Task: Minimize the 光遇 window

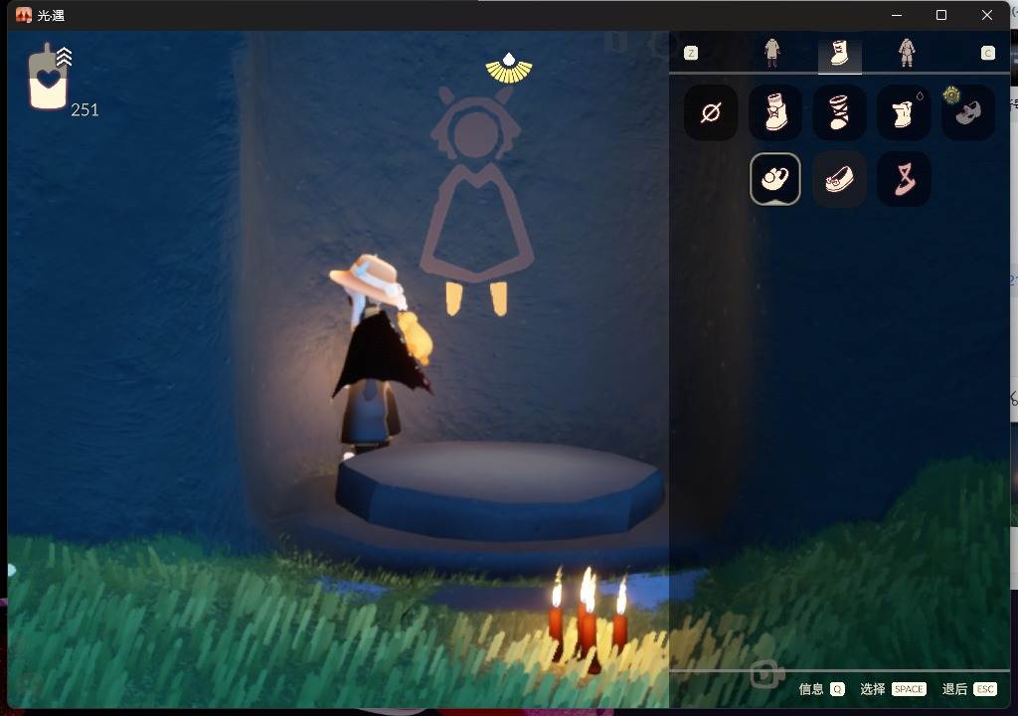Action: click(x=897, y=15)
